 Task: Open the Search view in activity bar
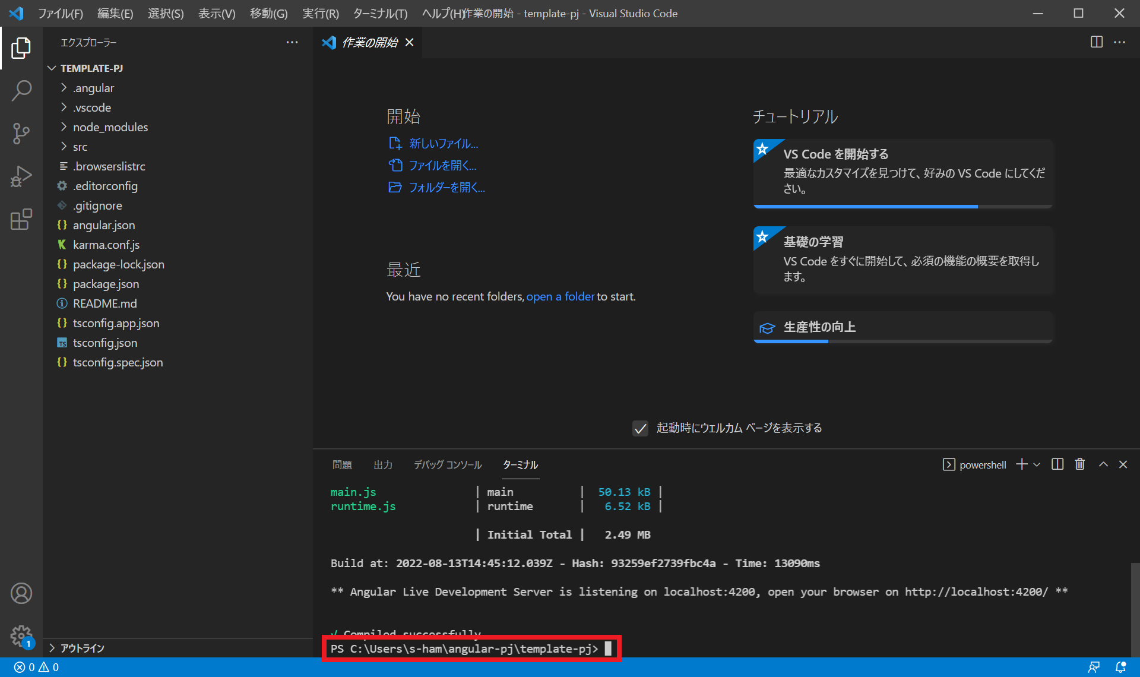pyautogui.click(x=21, y=91)
